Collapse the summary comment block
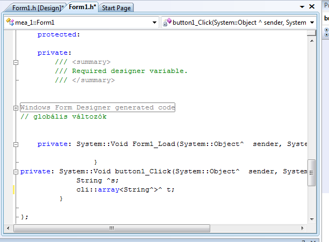This screenshot has width=329, height=242. (16, 62)
